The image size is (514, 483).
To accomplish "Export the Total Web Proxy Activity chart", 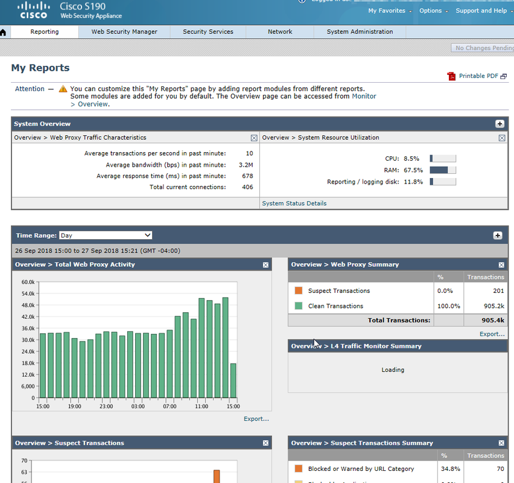I will (x=256, y=419).
